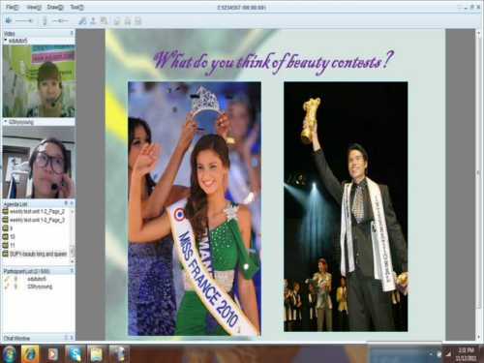This screenshot has height=363, width=484.
Task: Adjust the speaker volume slider
Action: tap(24, 21)
